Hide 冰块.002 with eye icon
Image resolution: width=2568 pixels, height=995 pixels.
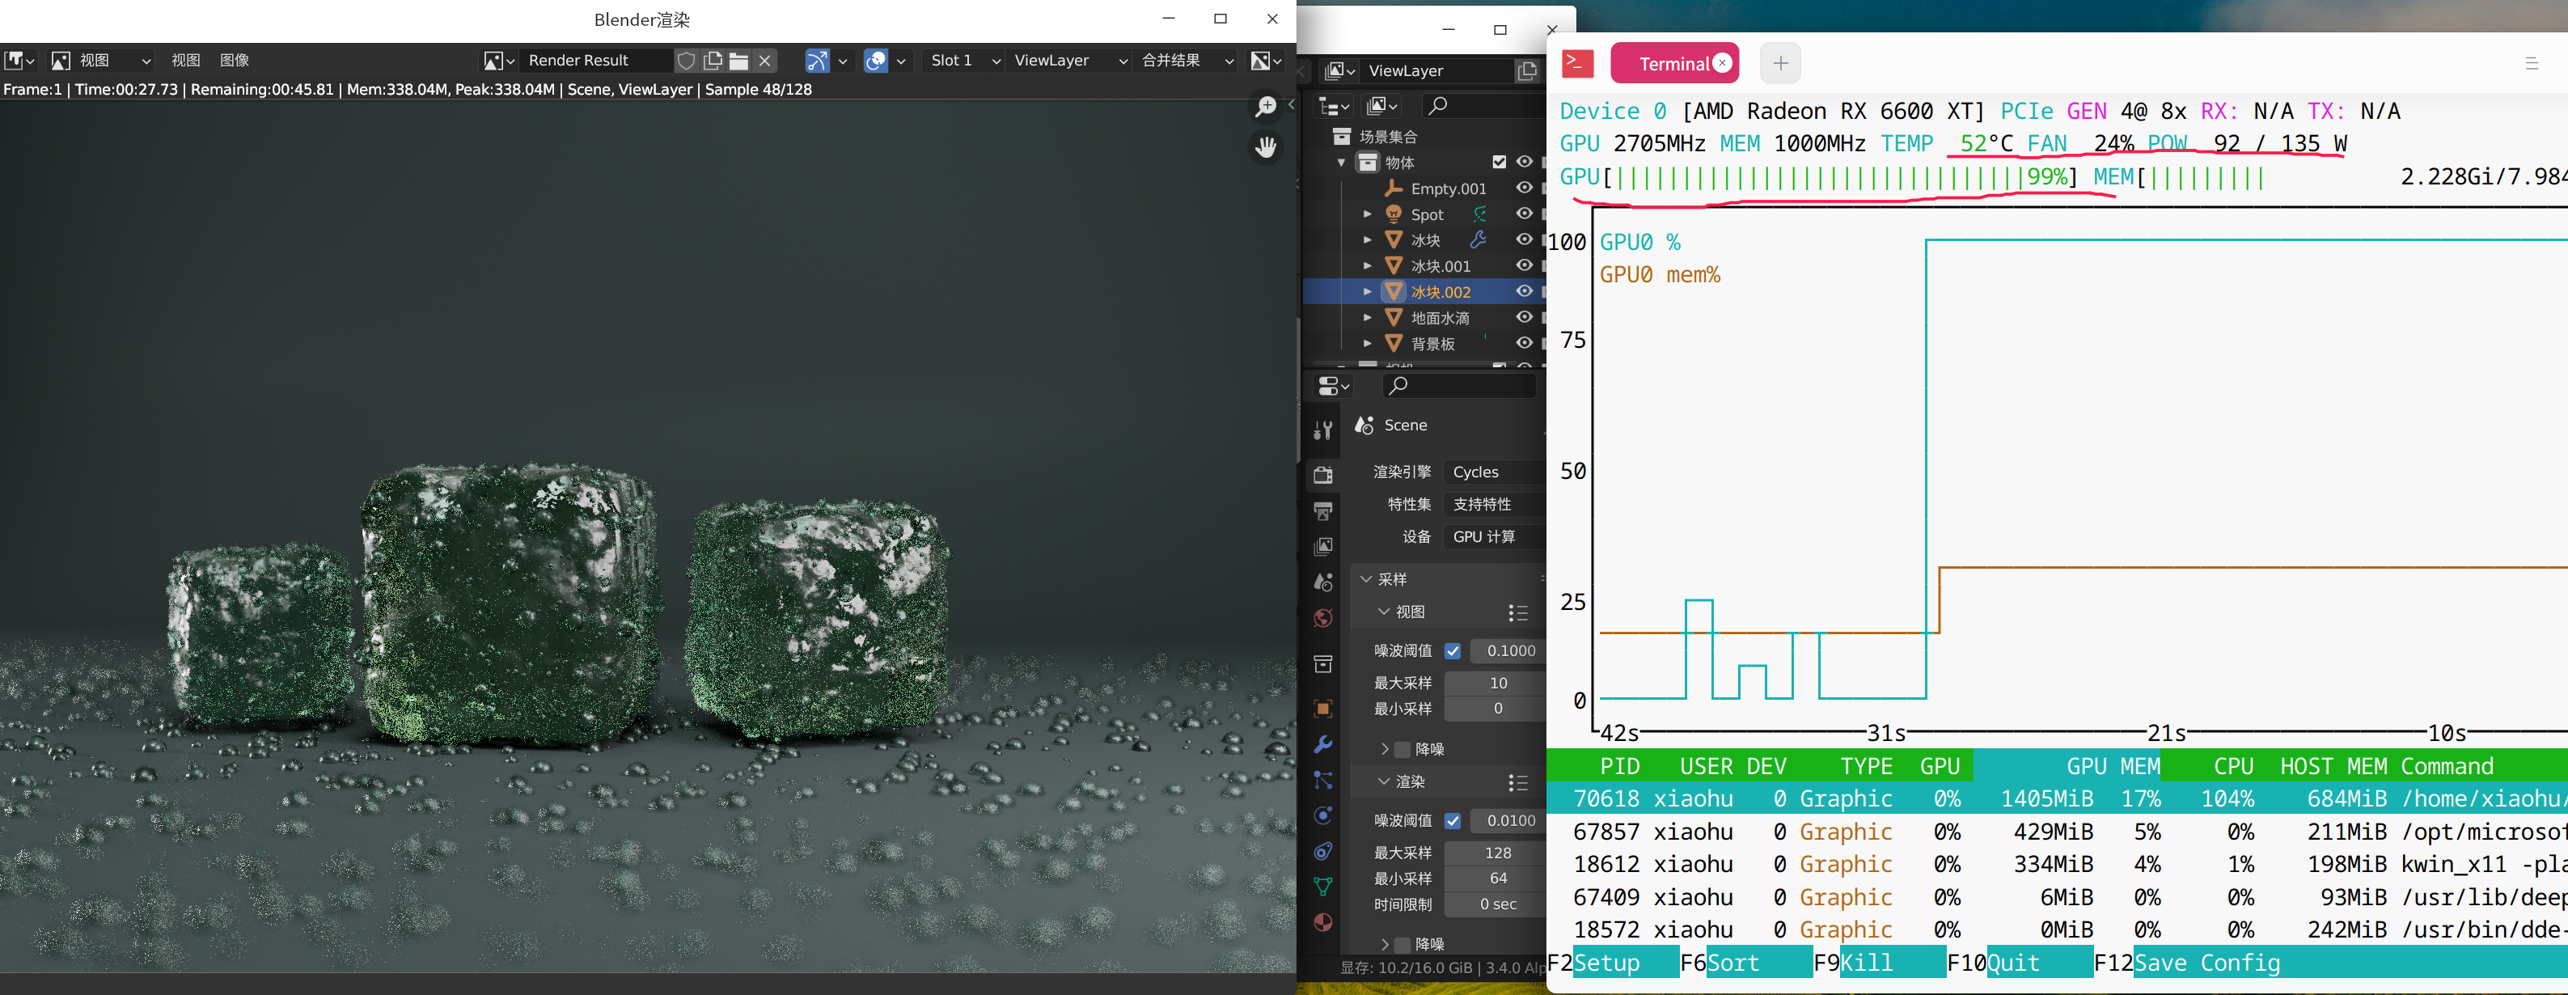coord(1523,292)
